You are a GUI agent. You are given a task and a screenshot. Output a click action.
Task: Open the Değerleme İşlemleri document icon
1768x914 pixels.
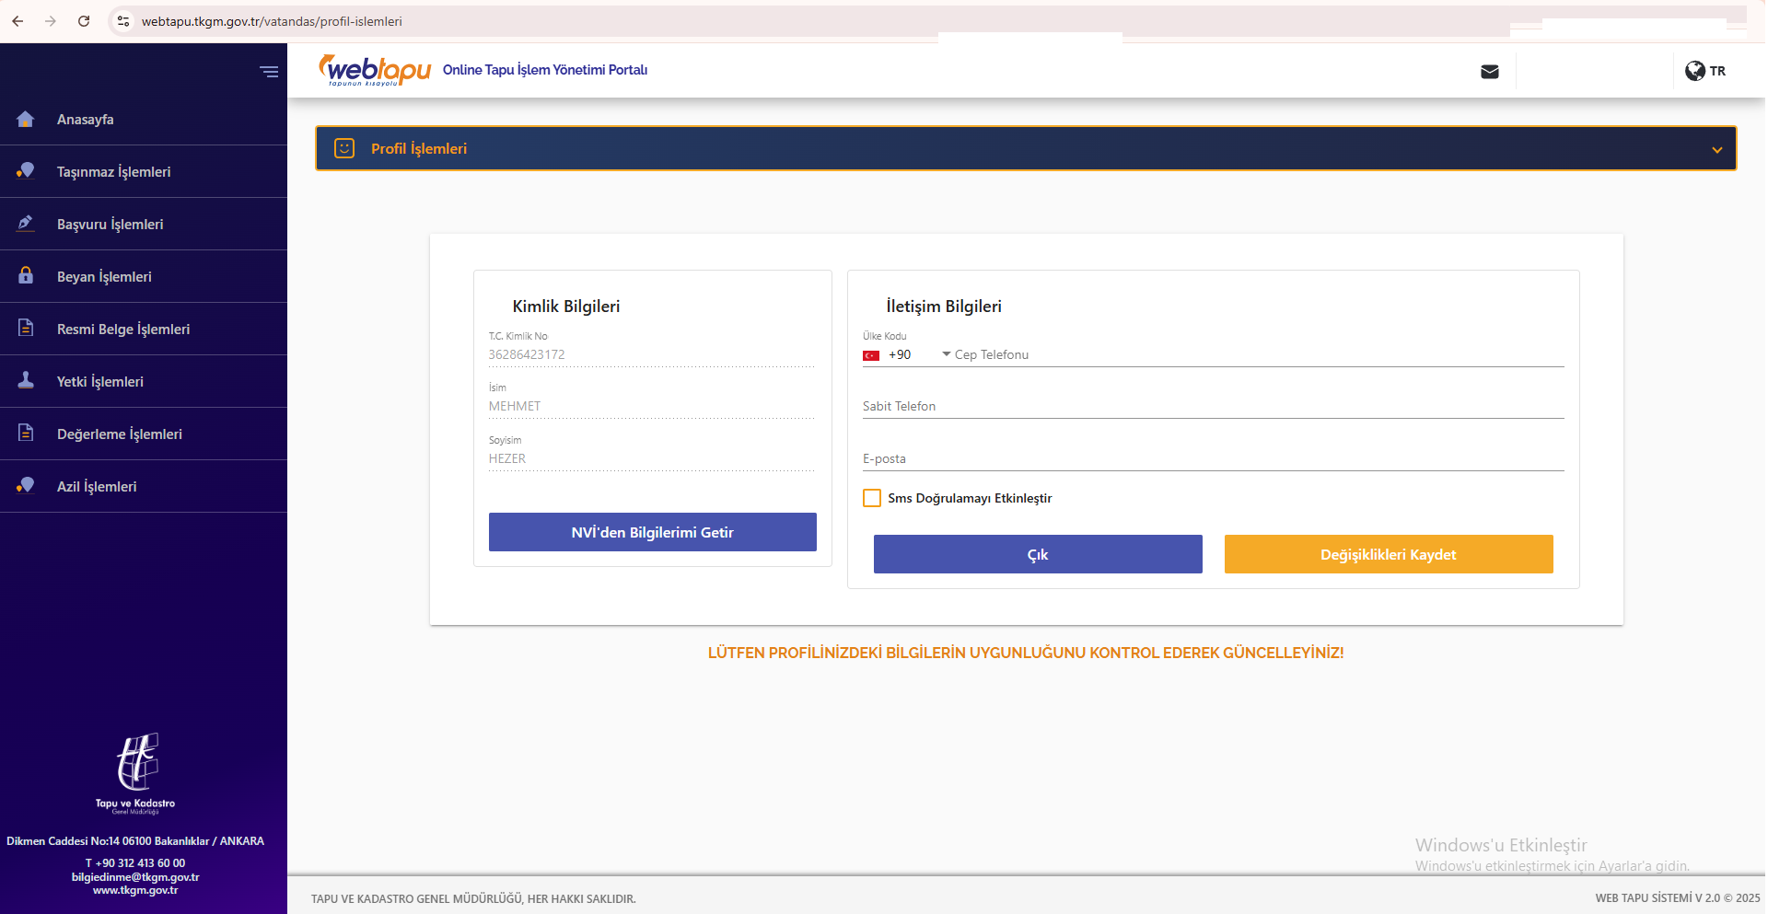(x=25, y=434)
